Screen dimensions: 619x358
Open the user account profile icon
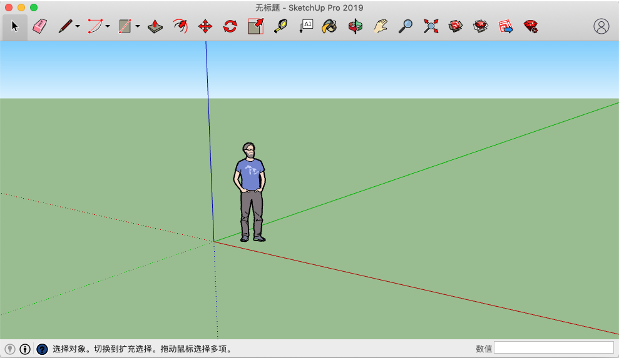tap(601, 26)
